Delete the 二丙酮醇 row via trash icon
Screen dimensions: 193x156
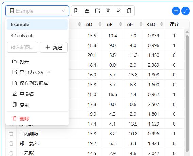[x=11, y=134]
